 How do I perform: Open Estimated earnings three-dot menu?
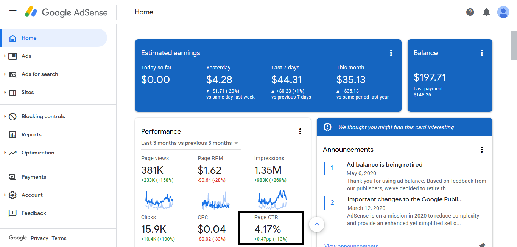pyautogui.click(x=391, y=53)
